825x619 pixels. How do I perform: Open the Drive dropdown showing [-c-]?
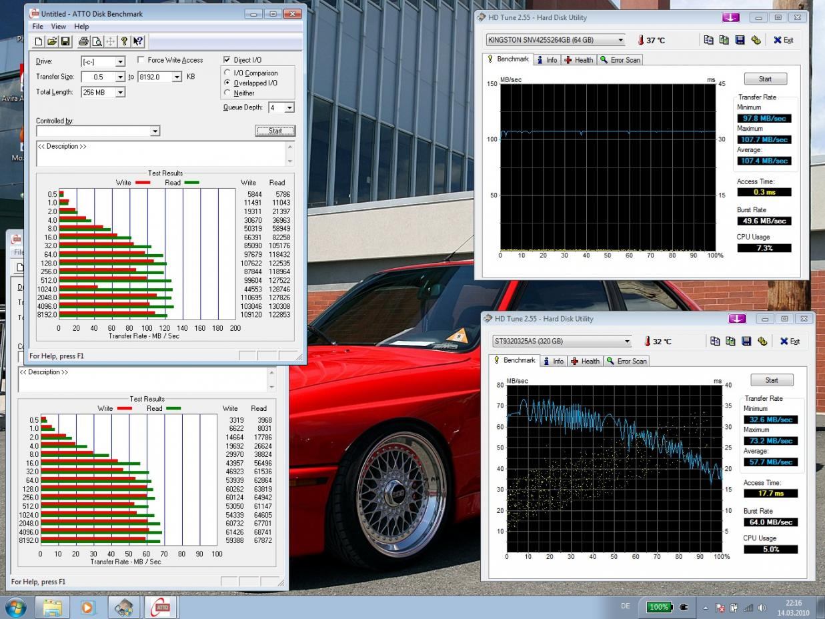(x=120, y=61)
